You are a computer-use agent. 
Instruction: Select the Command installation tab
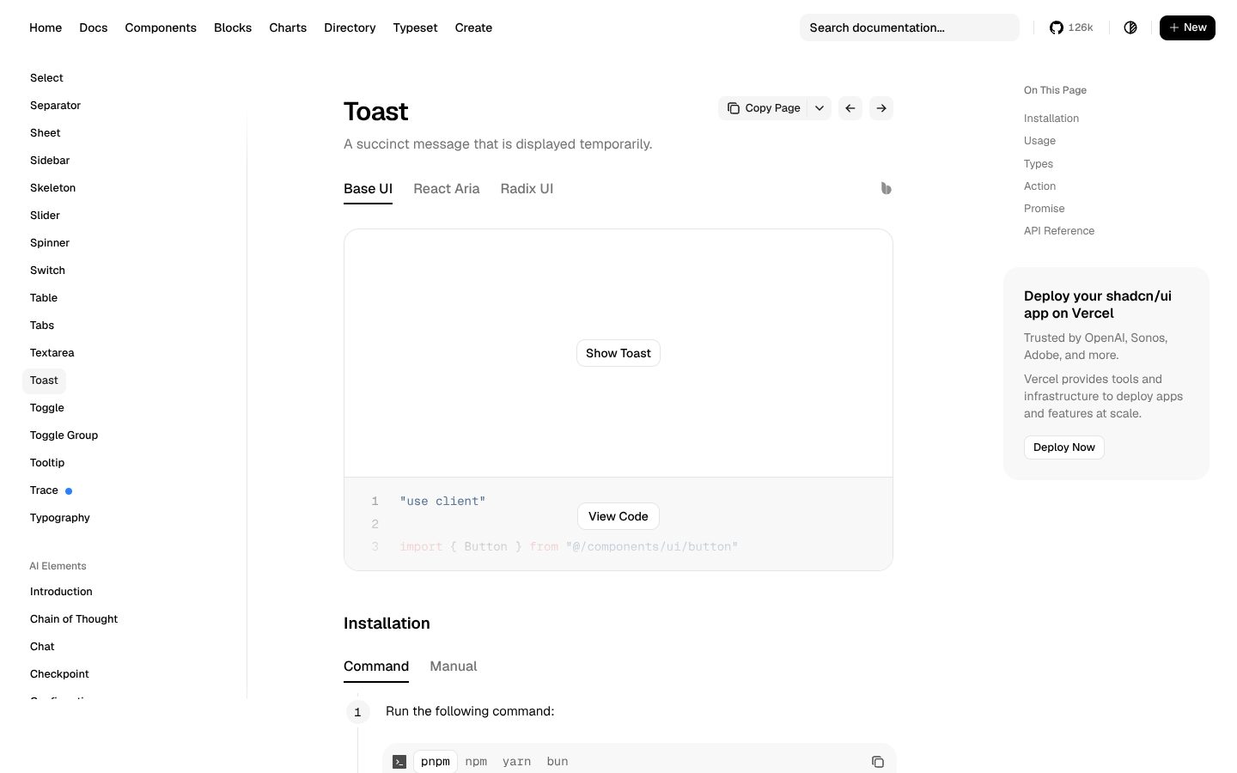click(376, 666)
